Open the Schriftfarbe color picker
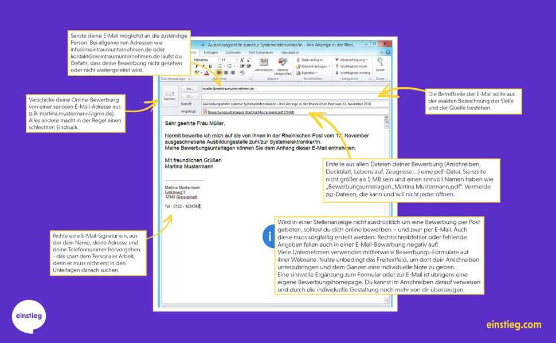Viewport: 556px width, 343px height. (x=206, y=72)
